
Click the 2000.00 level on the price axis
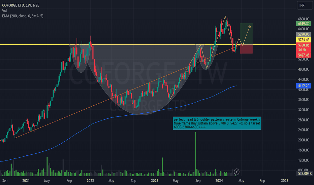click(304, 140)
